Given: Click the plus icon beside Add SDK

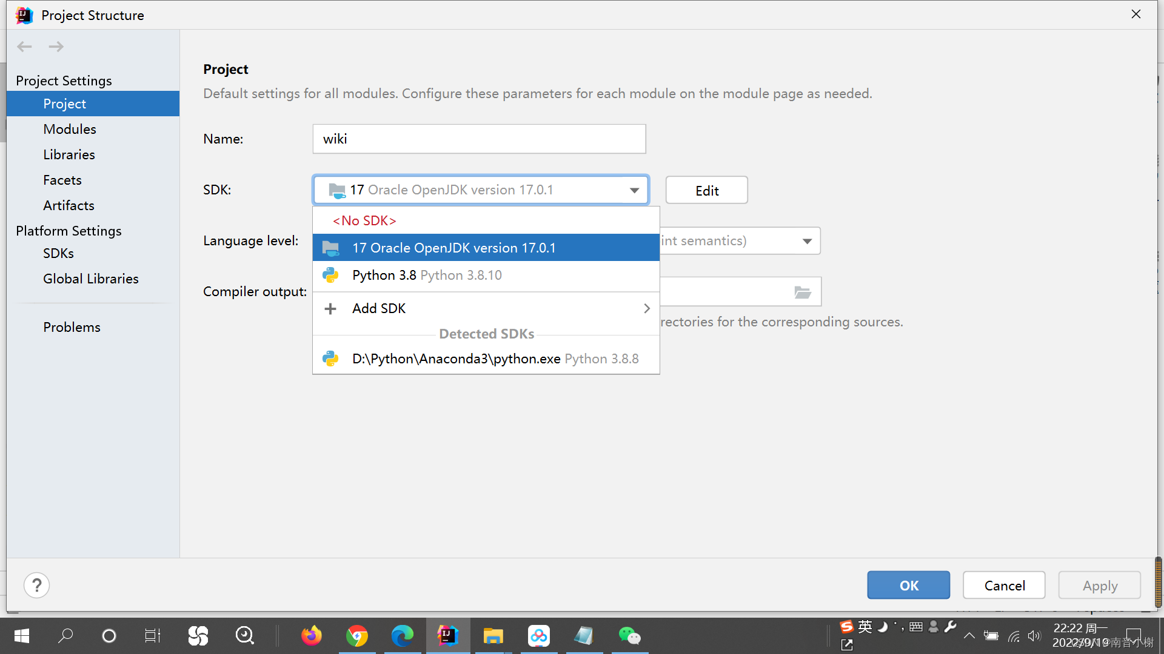Looking at the screenshot, I should click(x=330, y=309).
